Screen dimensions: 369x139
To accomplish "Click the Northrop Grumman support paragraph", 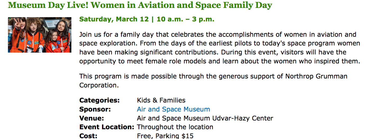I will [213, 77].
